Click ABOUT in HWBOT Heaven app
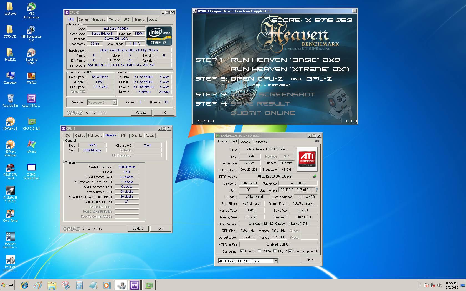The width and height of the screenshot is (466, 291). 205,121
